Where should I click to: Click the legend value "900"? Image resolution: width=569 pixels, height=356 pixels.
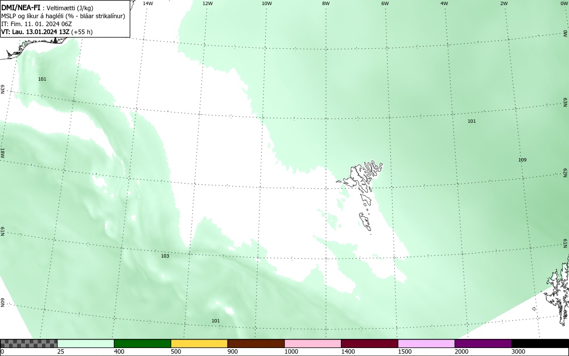click(233, 351)
